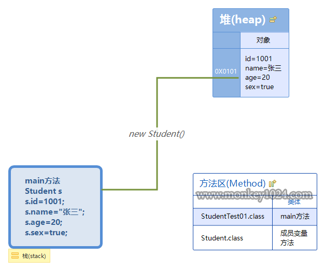This screenshot has width=325, height=271.
Task: Click the age=20 line in heap
Action: click(258, 78)
